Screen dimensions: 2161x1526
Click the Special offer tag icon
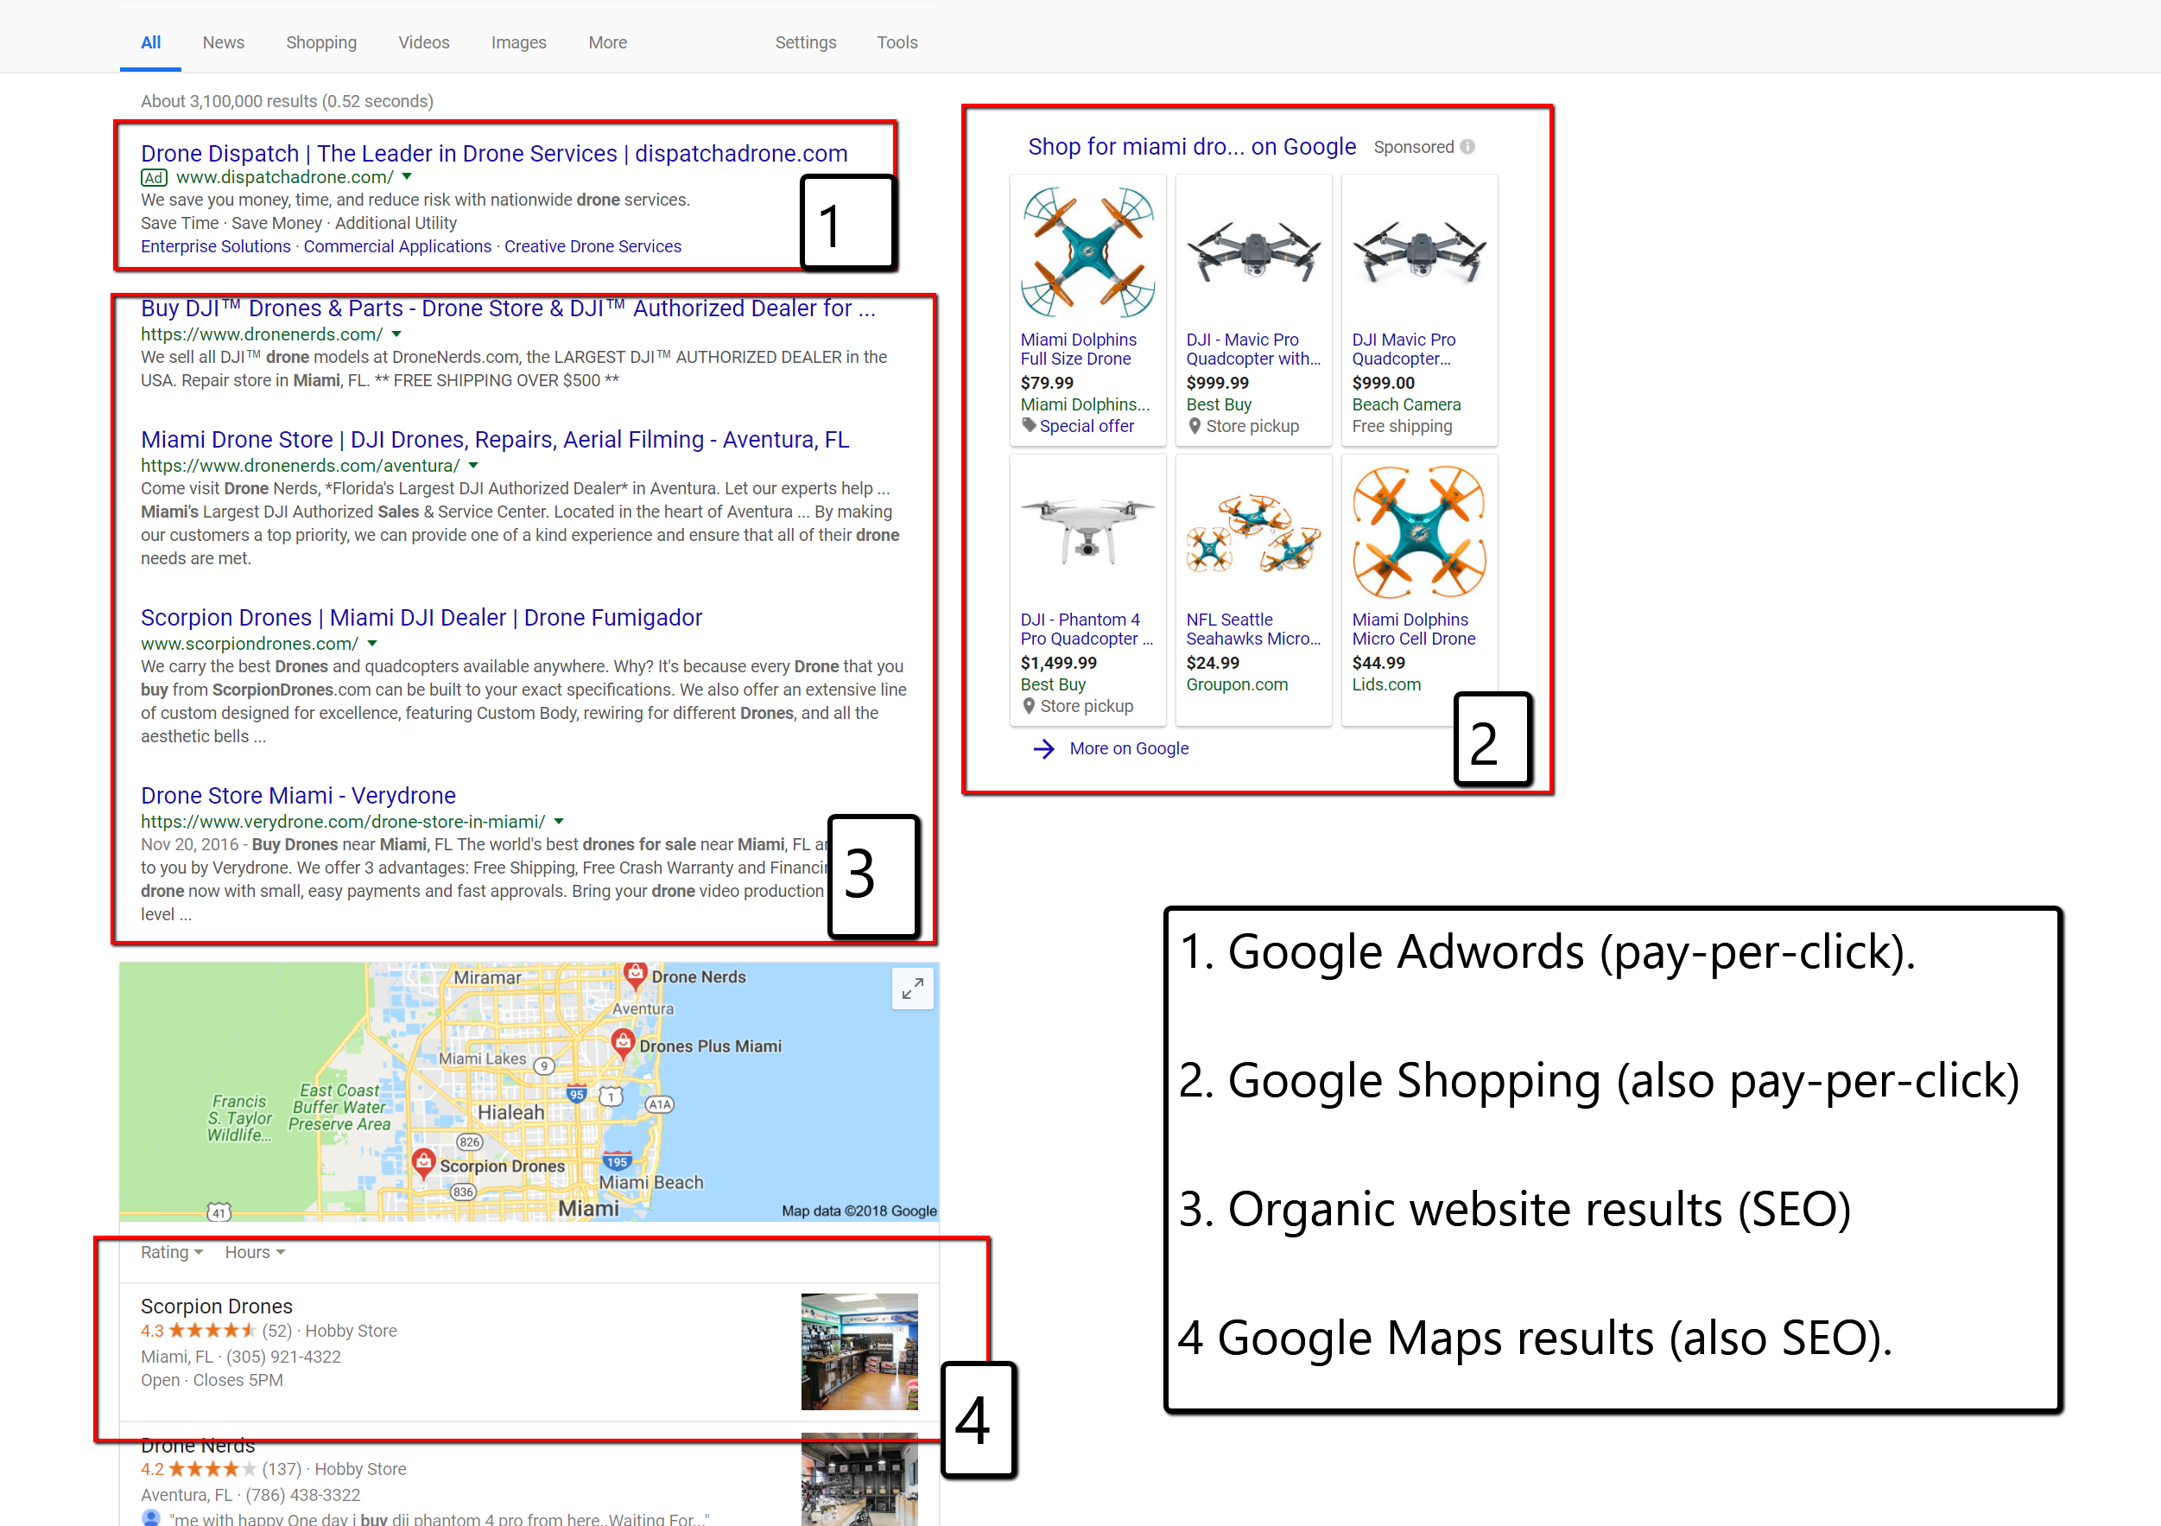tap(1029, 425)
